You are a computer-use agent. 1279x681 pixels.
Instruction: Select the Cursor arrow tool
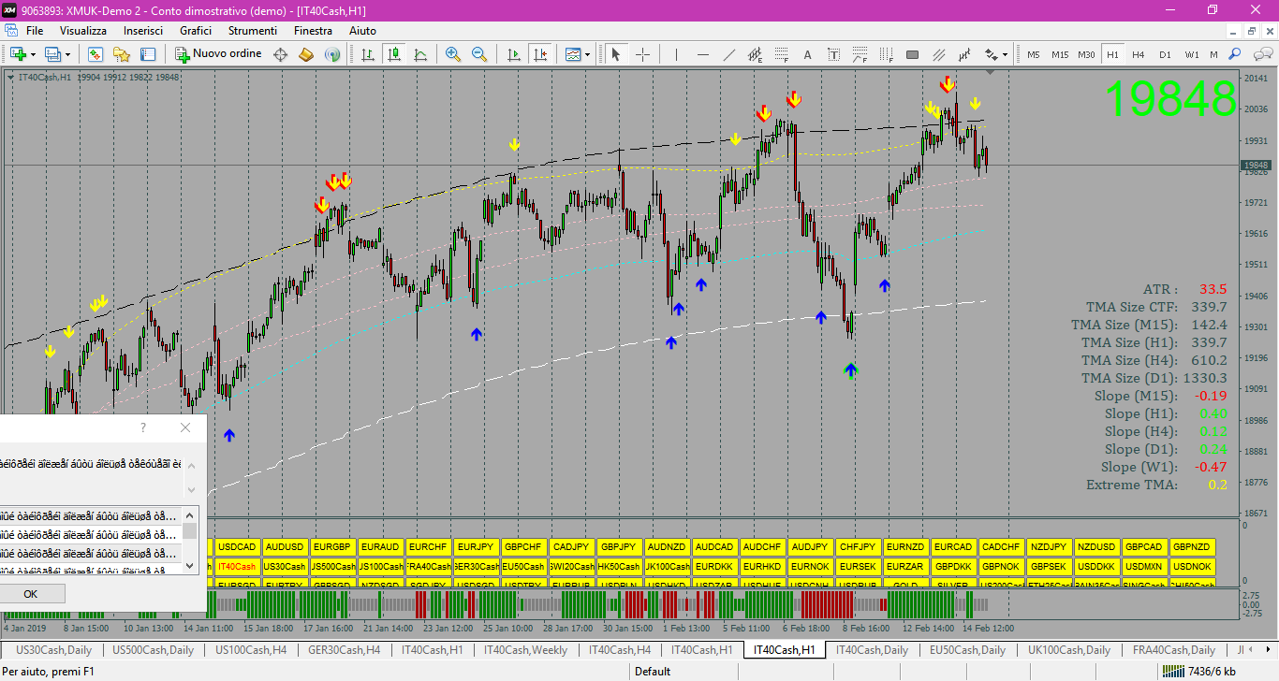point(616,54)
